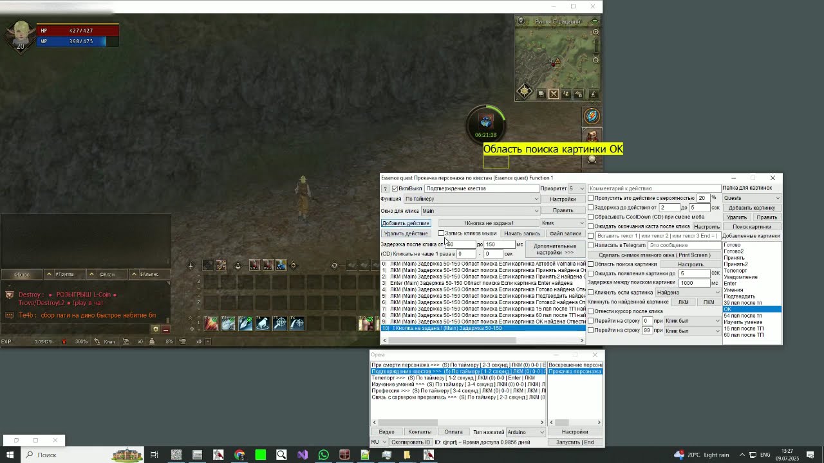Use the F1 skill in the hotbar
The width and height of the screenshot is (824, 463).
point(211,323)
